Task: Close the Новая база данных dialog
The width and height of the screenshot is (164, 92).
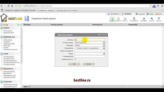Action: coord(106,35)
